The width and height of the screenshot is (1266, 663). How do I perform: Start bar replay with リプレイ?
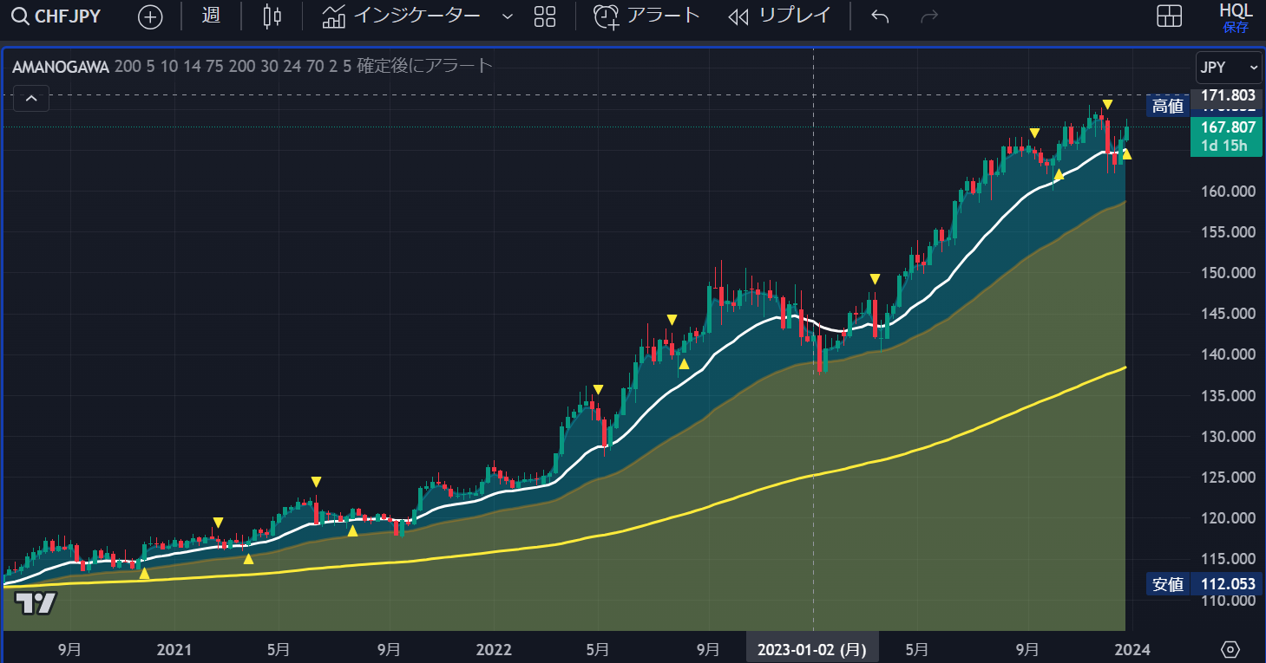tap(779, 16)
